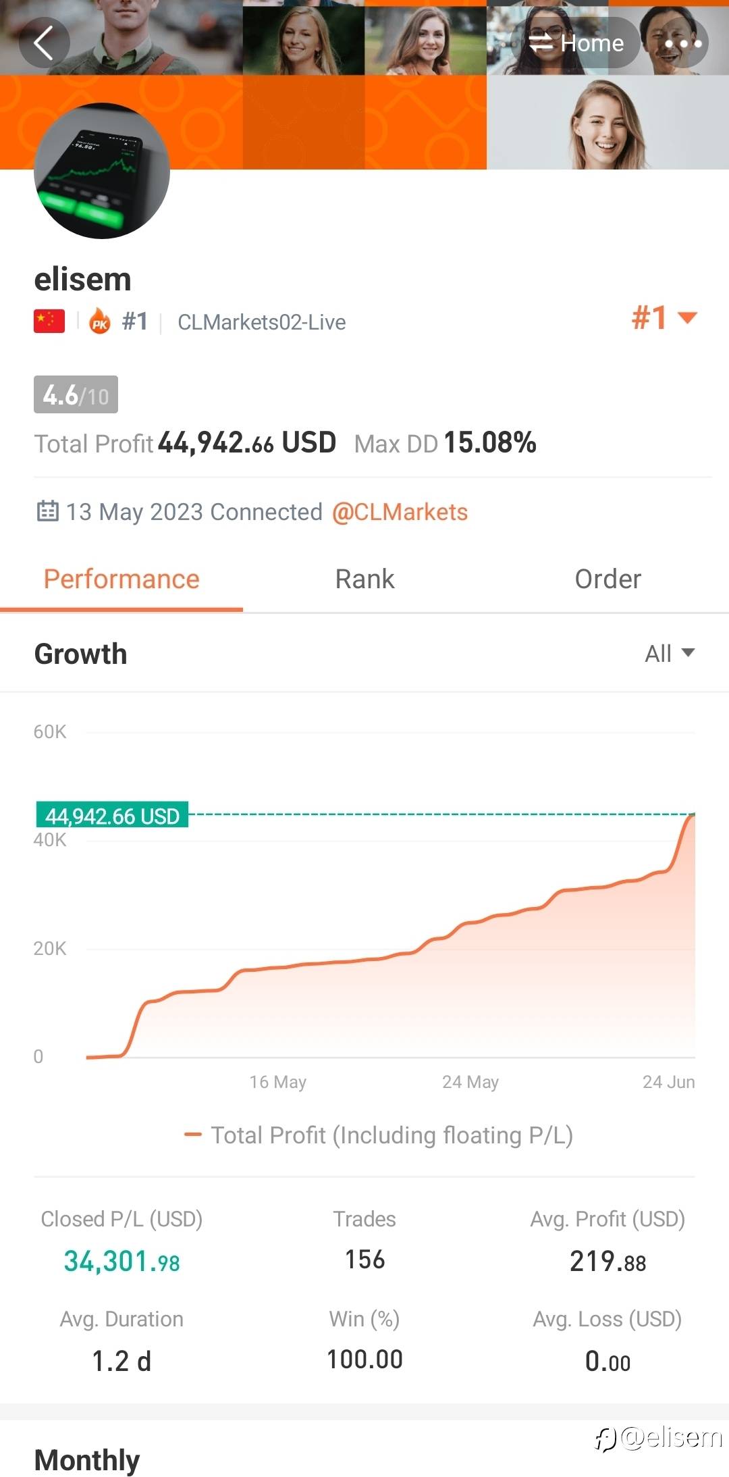729x1477 pixels.
Task: Tap the Home switch button
Action: tap(576, 43)
